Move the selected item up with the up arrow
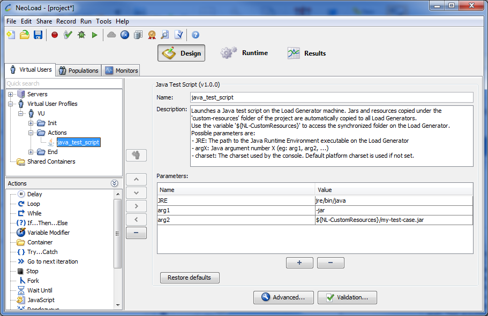The height and width of the screenshot is (316, 488). tap(136, 179)
